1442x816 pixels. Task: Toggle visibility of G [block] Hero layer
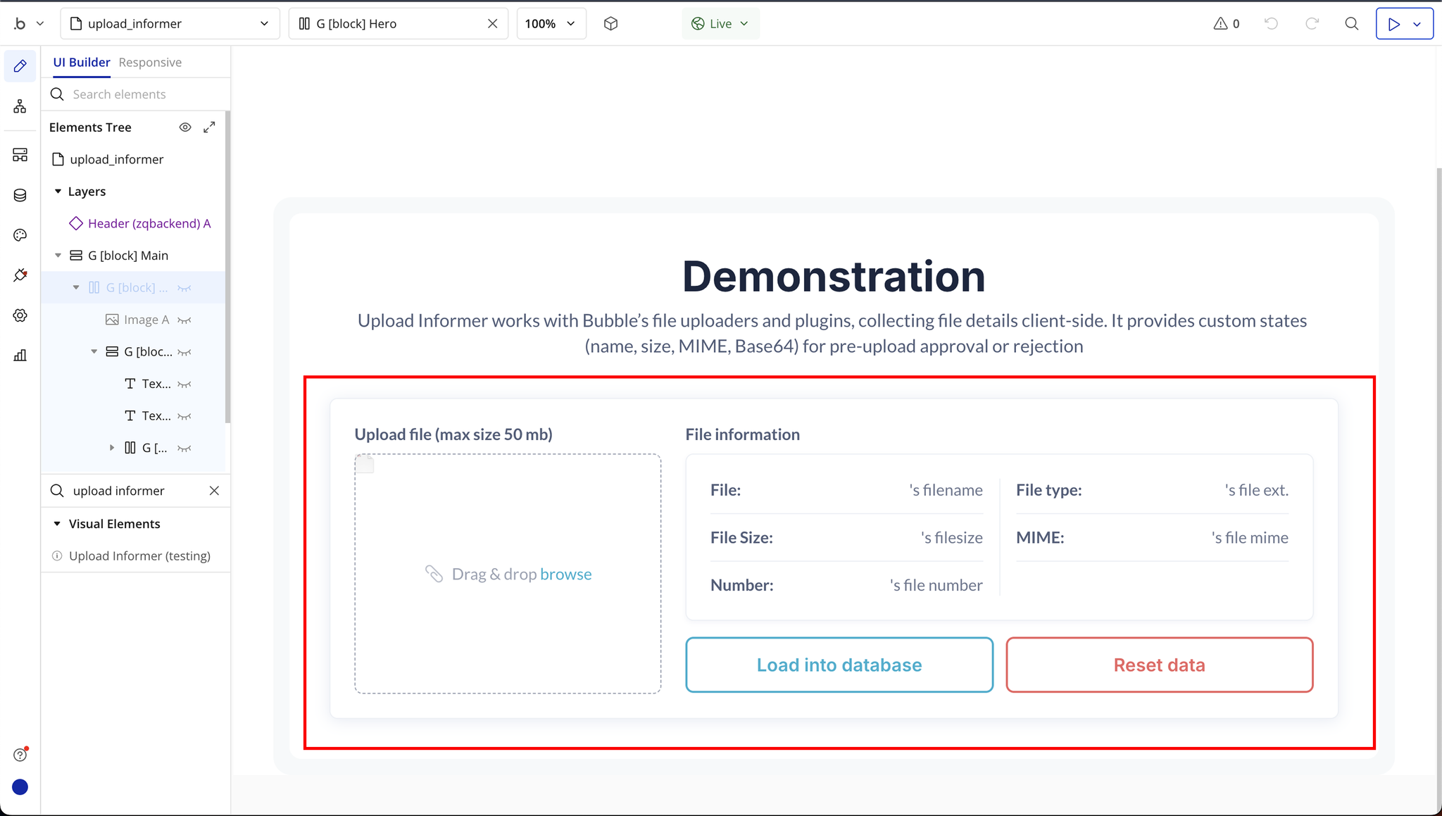[x=184, y=288]
